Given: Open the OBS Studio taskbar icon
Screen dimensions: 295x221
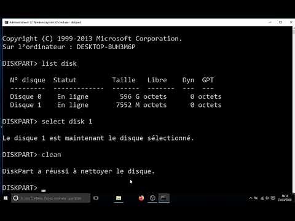Looking at the screenshot, I should [152, 198].
